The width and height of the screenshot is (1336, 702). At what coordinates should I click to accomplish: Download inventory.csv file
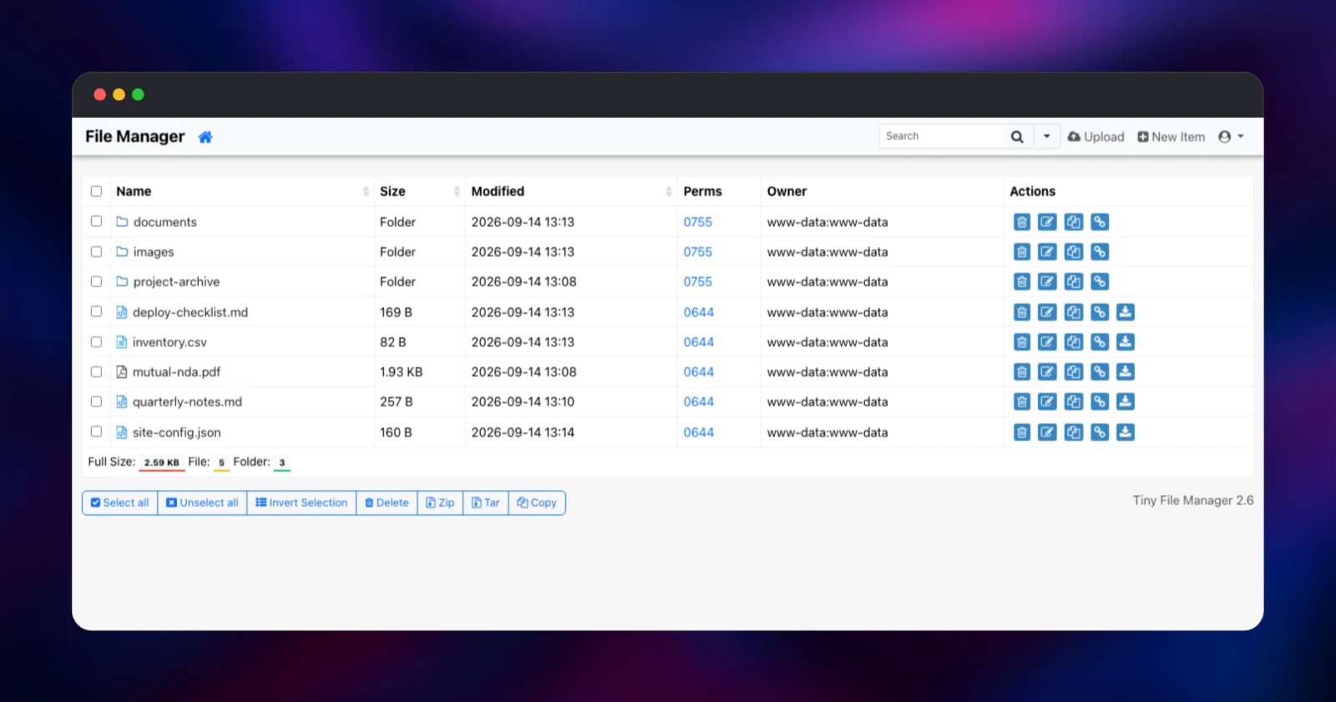[1126, 342]
